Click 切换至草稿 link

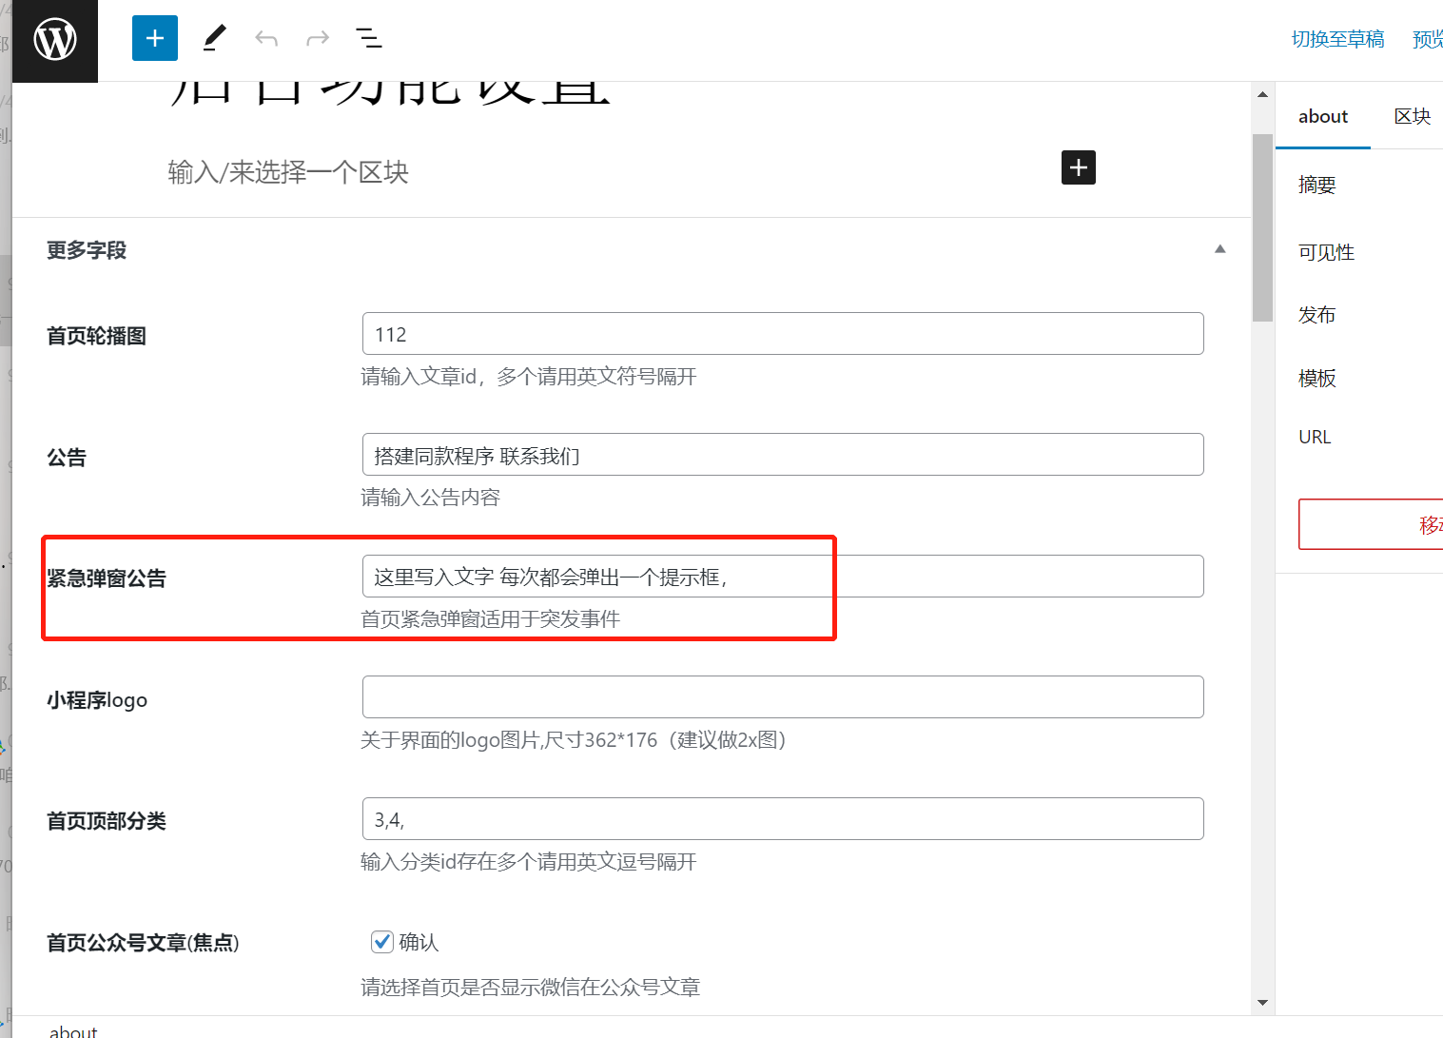coord(1337,39)
